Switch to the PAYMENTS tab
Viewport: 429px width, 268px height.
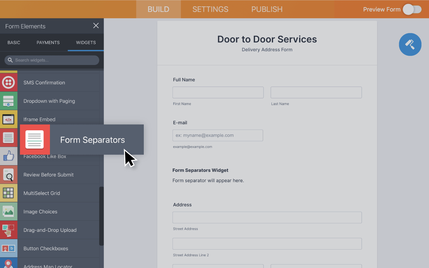click(x=48, y=43)
